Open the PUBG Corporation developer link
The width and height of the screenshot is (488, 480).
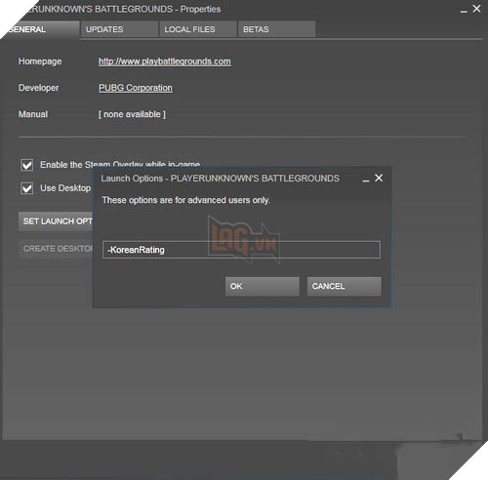pos(136,88)
